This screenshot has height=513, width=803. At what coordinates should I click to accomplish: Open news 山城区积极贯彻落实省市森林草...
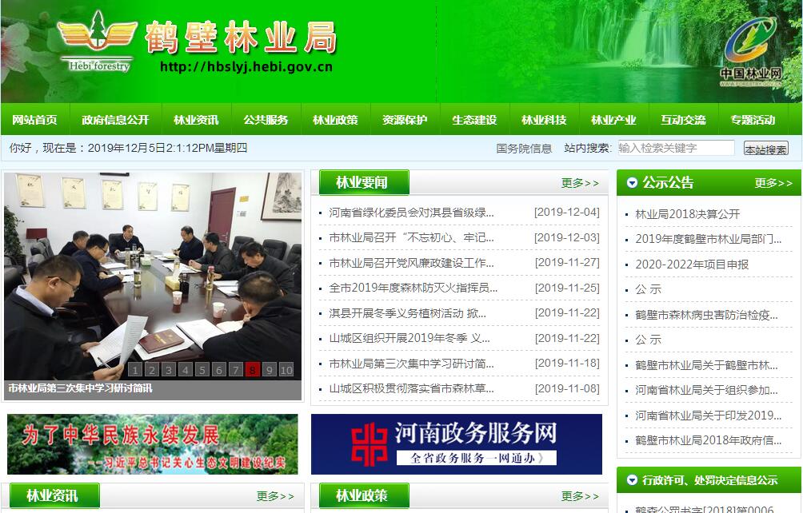point(411,388)
